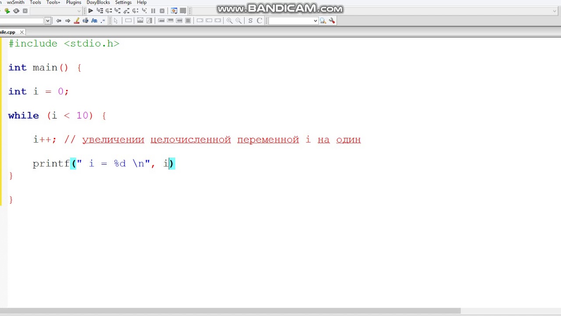This screenshot has width=561, height=316.
Task: Click on 'int i = 0;' line
Action: point(39,91)
